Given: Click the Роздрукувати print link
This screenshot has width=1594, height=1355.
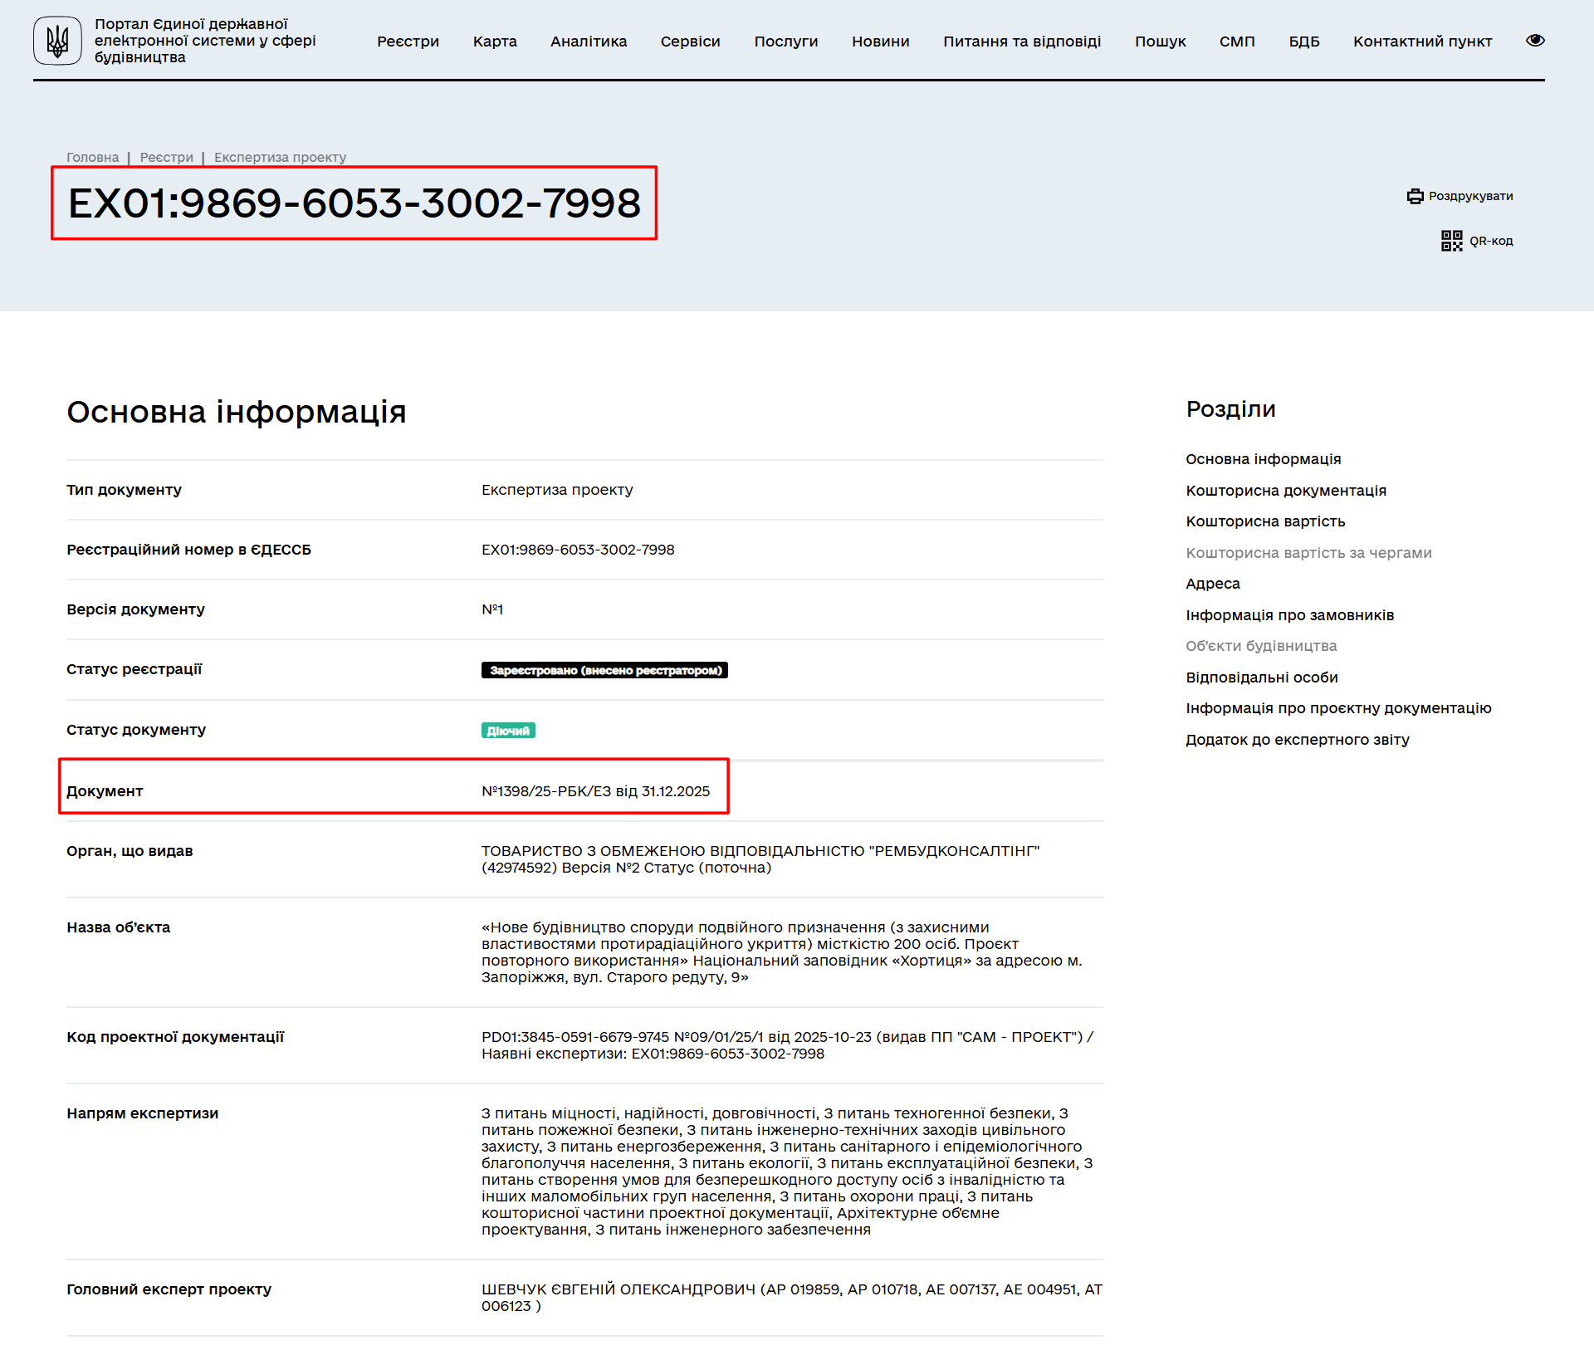Looking at the screenshot, I should tap(1470, 196).
